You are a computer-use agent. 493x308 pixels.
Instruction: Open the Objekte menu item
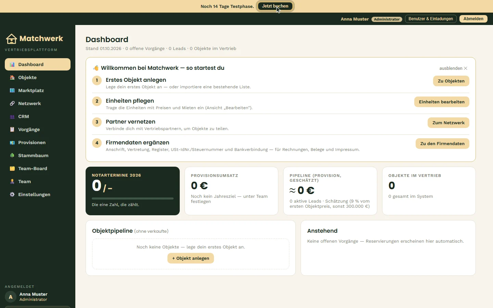point(38,77)
